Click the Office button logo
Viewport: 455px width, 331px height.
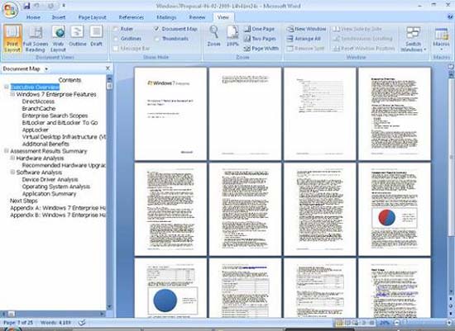click(10, 10)
